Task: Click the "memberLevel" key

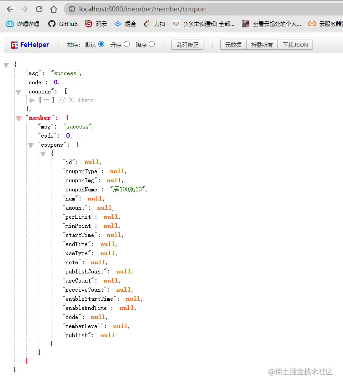Action: pyautogui.click(x=83, y=326)
